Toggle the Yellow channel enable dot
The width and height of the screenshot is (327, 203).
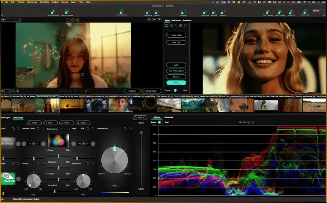click(47, 174)
